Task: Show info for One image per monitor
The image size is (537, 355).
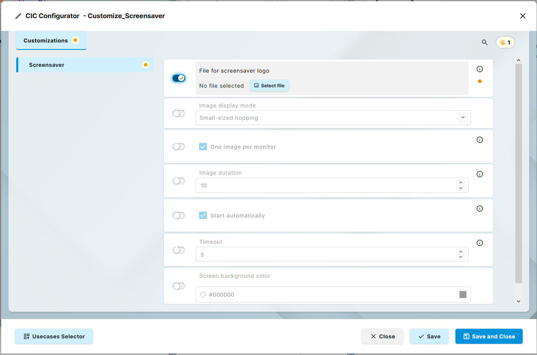Action: click(x=479, y=140)
